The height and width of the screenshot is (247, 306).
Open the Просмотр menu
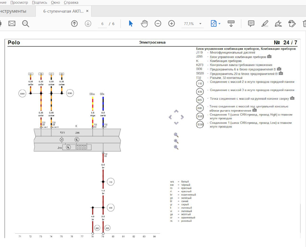(19, 3)
